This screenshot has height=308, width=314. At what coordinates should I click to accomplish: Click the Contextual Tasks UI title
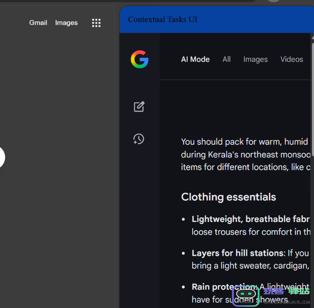[162, 20]
